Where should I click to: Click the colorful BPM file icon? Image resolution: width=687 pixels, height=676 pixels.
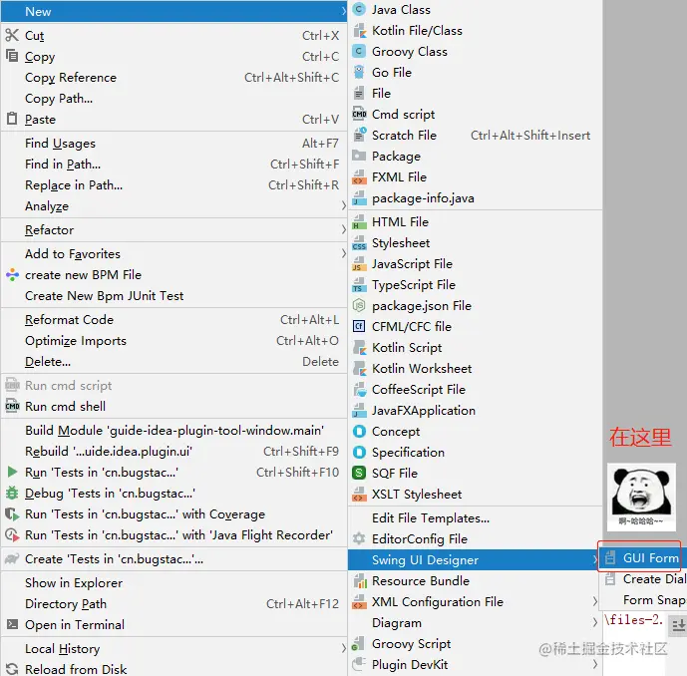[x=12, y=275]
